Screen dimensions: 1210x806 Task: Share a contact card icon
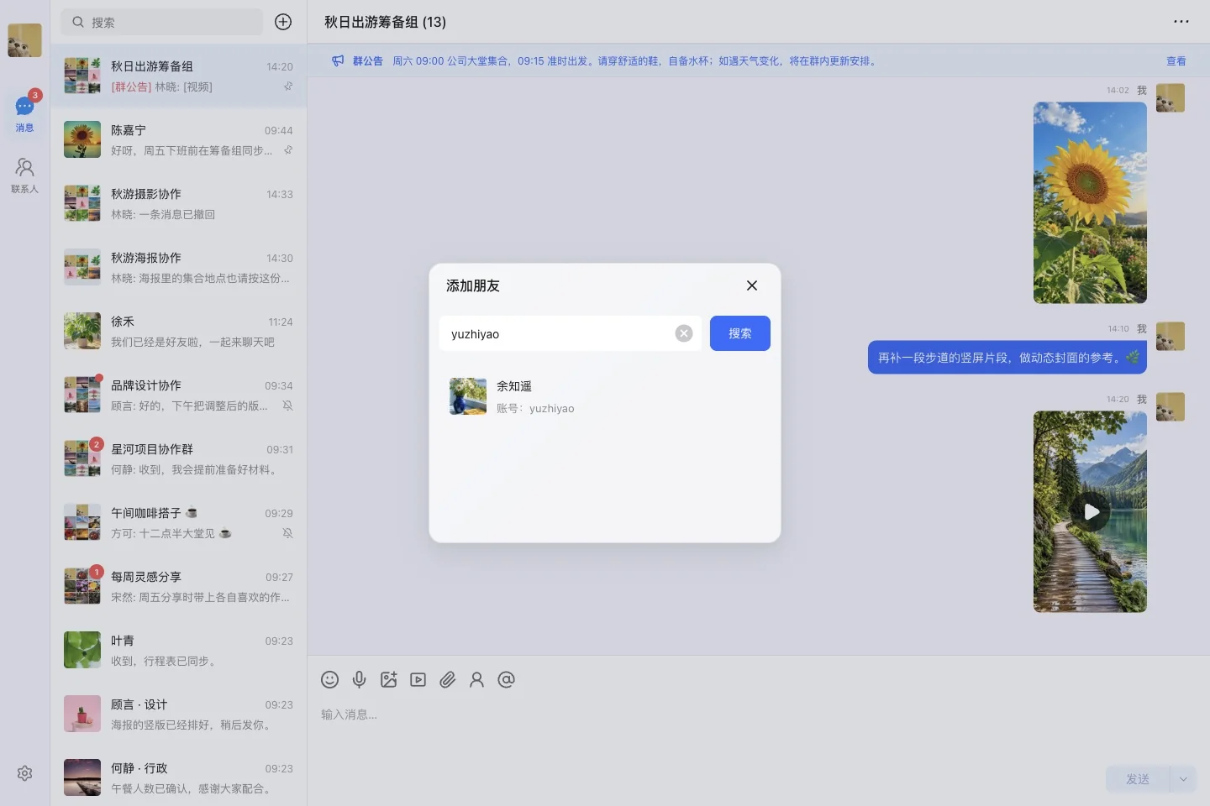(476, 679)
